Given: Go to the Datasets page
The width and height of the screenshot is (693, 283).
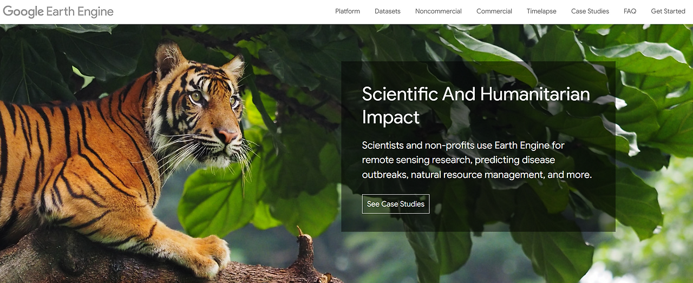Looking at the screenshot, I should 388,11.
